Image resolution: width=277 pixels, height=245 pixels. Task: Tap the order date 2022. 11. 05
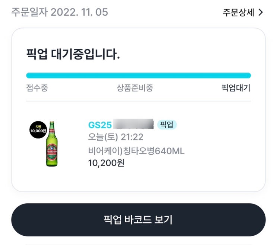[79, 12]
